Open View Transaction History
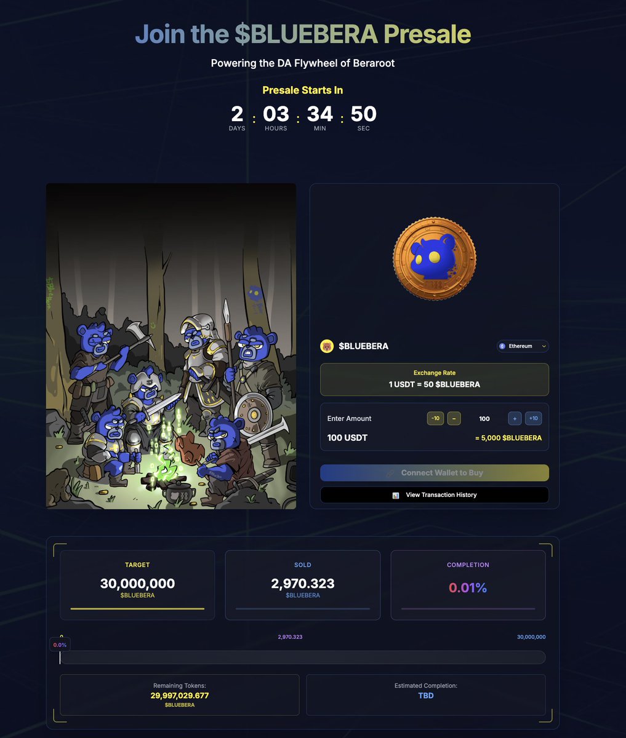Image resolution: width=626 pixels, height=738 pixels. tap(435, 495)
